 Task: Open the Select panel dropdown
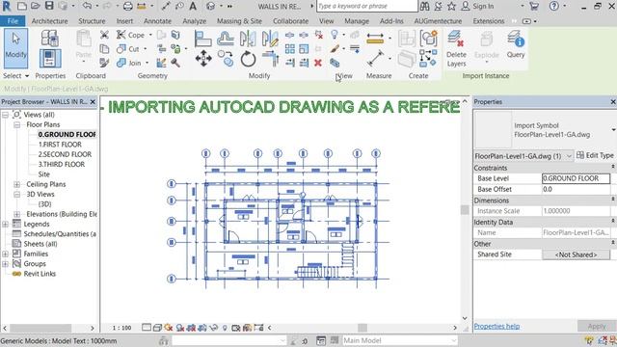(x=15, y=75)
